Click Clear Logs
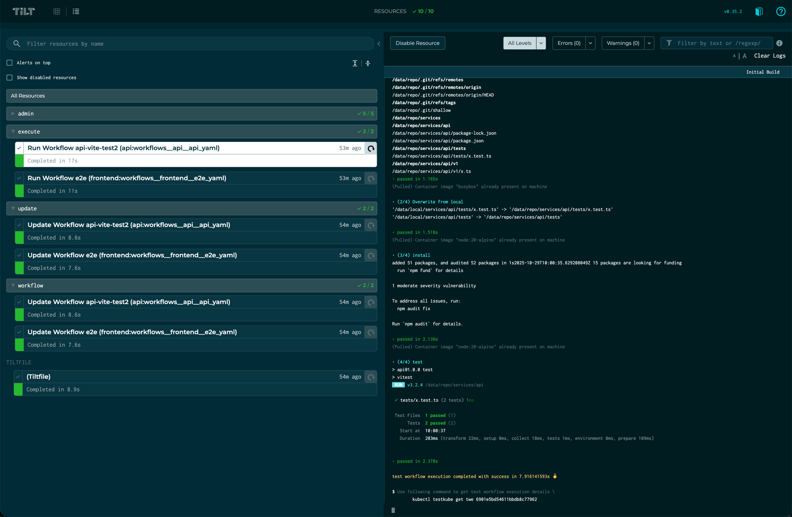The image size is (792, 517). click(x=769, y=56)
